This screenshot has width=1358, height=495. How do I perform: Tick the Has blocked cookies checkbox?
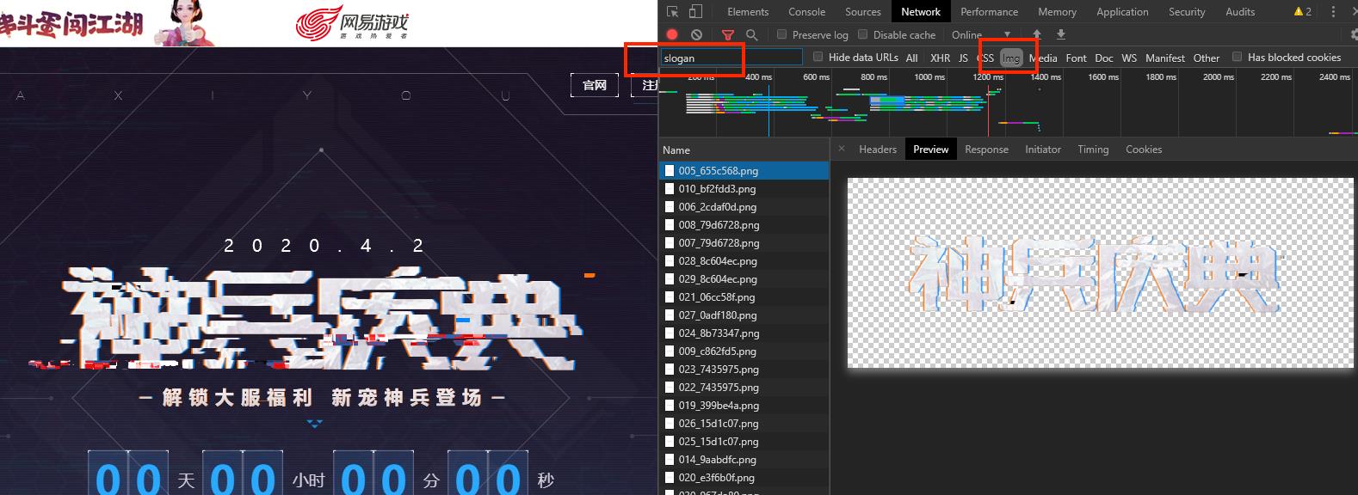(1237, 57)
